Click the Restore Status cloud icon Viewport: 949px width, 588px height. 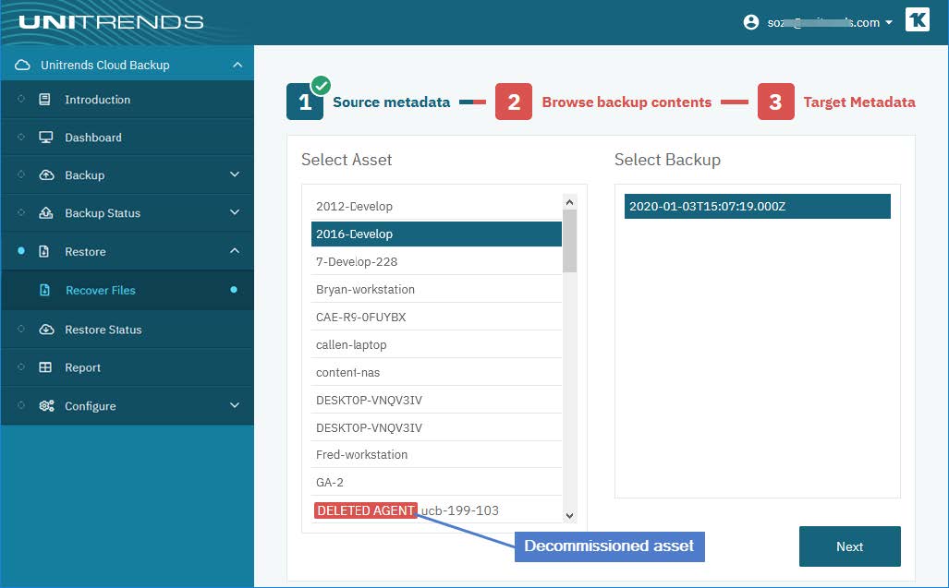(46, 330)
